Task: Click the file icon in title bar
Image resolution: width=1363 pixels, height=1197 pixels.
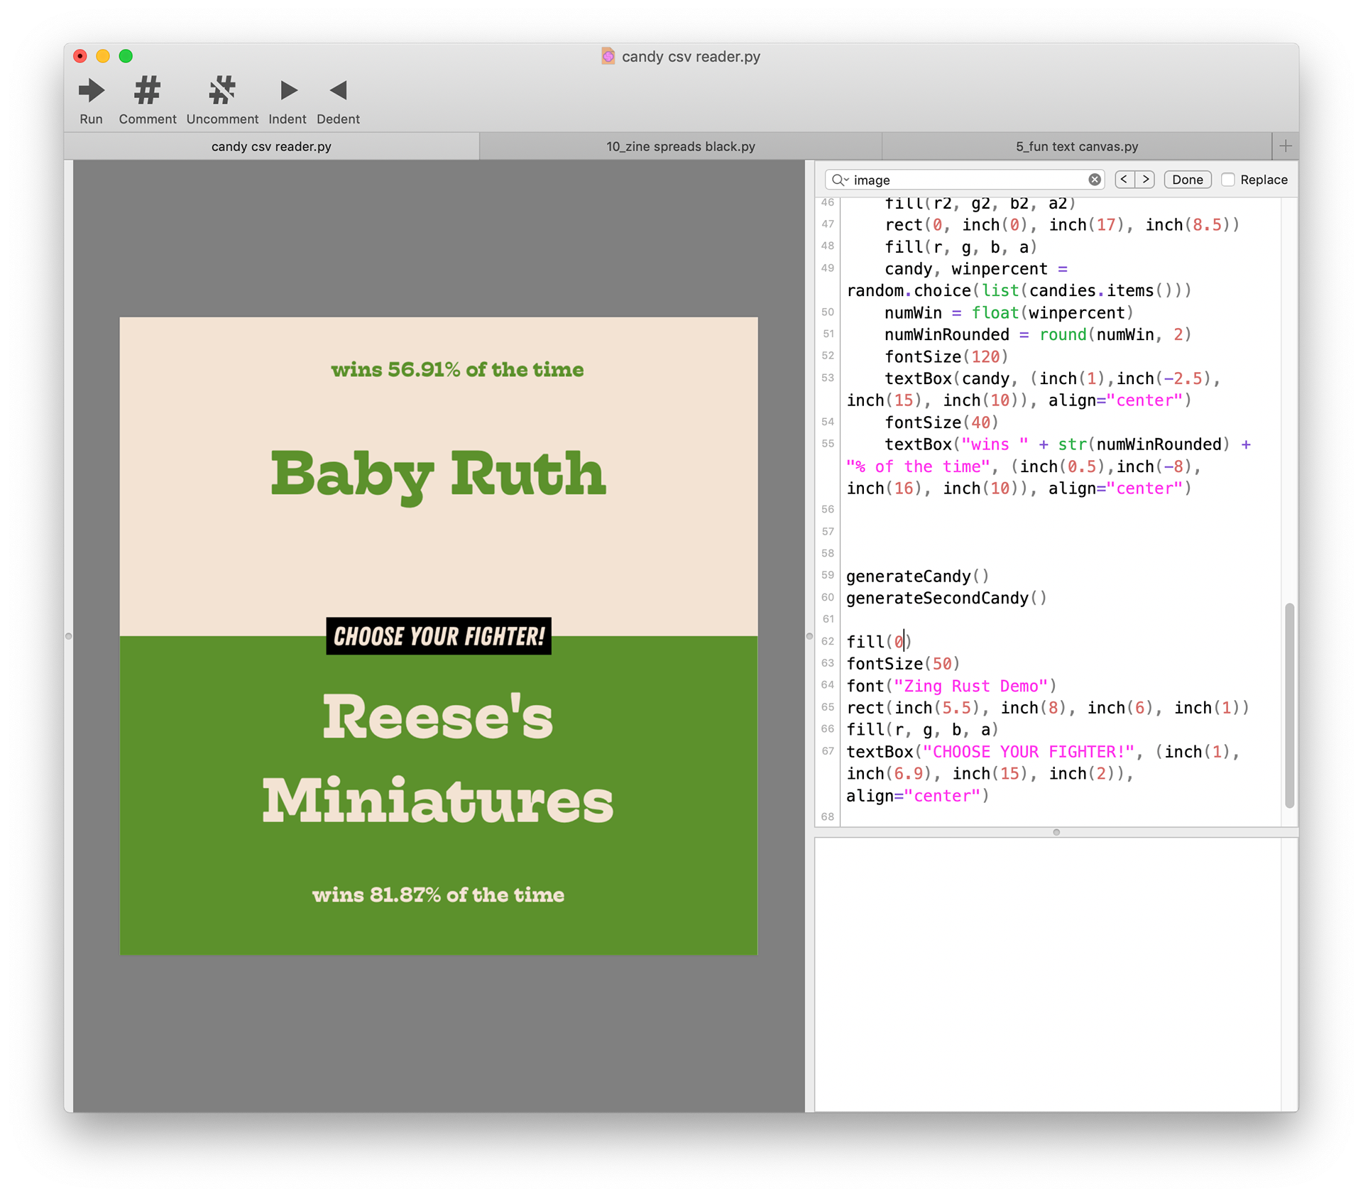Action: [x=608, y=56]
